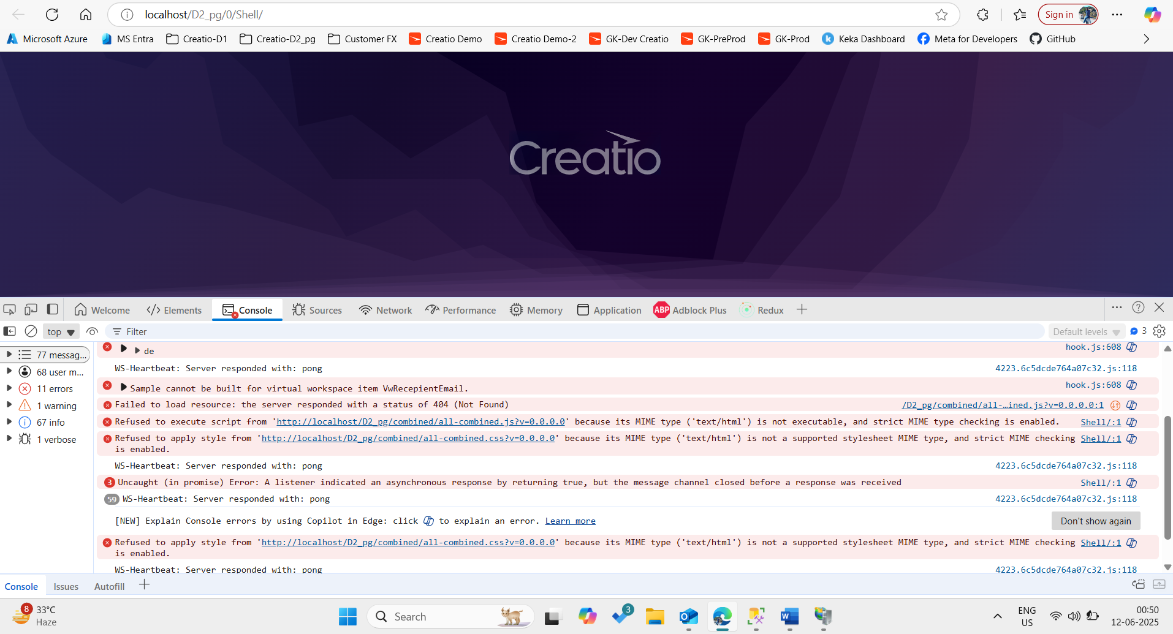Add this page to favorites with star icon
The width and height of the screenshot is (1173, 634).
pyautogui.click(x=941, y=15)
